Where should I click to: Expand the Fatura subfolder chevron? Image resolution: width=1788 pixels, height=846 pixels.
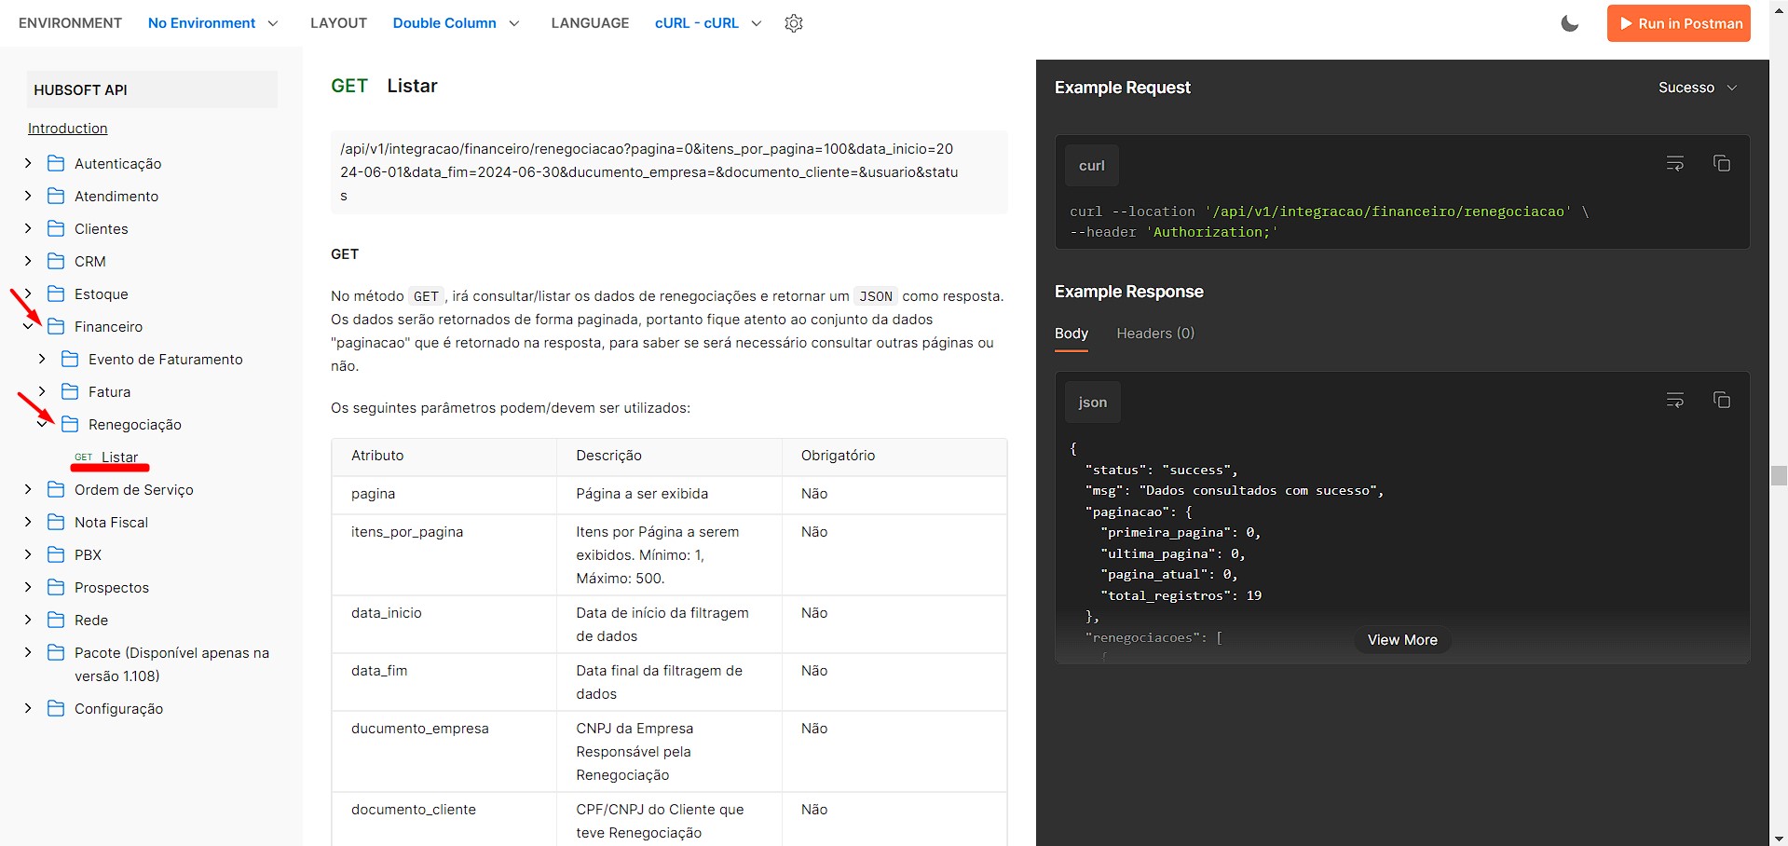[42, 391]
